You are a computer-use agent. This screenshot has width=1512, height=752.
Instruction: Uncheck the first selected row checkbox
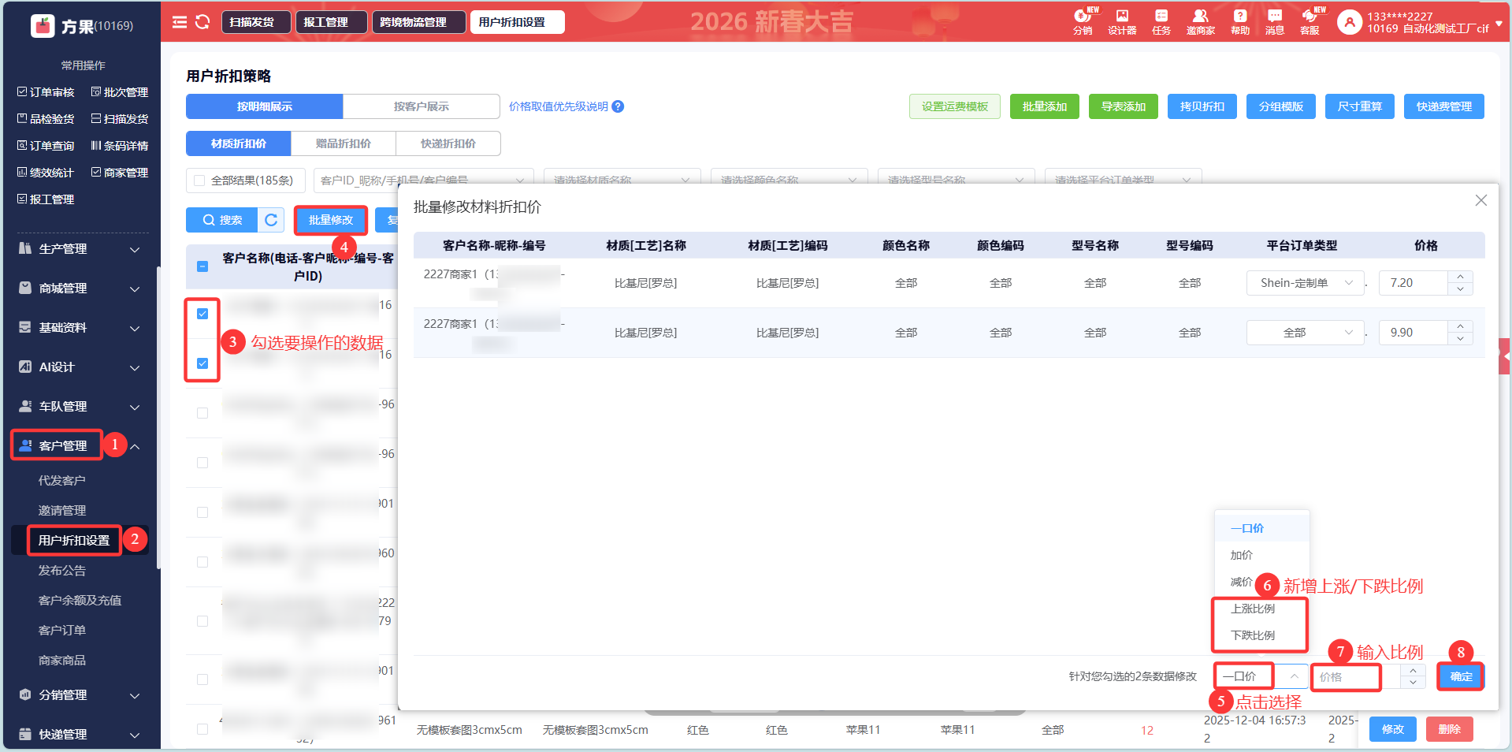[x=202, y=314]
